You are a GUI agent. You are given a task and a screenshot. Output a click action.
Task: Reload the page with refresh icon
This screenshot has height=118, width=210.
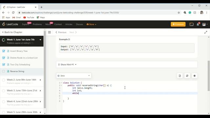click(13, 12)
